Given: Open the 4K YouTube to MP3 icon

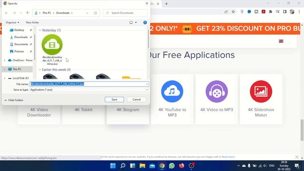Looking at the screenshot, I should point(172,91).
